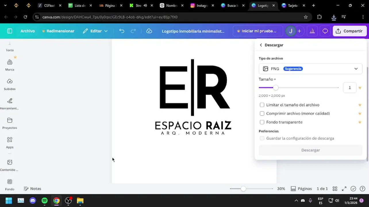Redo the last action
Screen dimensions: 369x207
pyautogui.click(x=133, y=31)
